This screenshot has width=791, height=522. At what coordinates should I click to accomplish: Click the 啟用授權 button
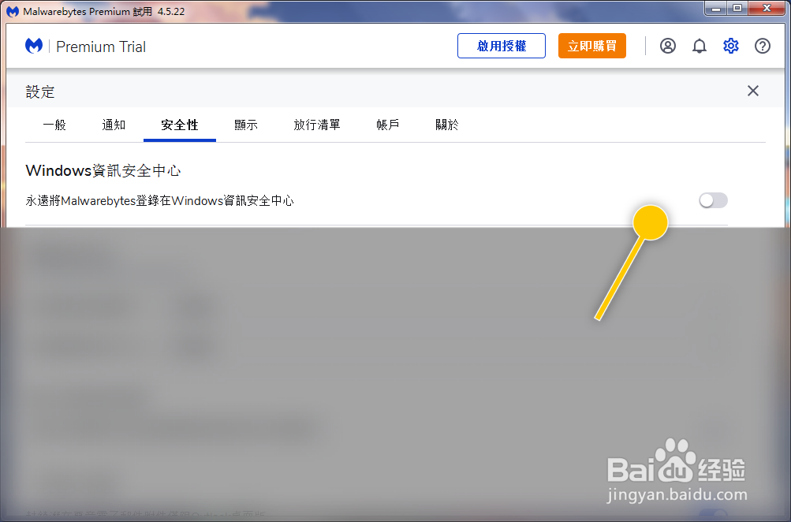click(502, 46)
